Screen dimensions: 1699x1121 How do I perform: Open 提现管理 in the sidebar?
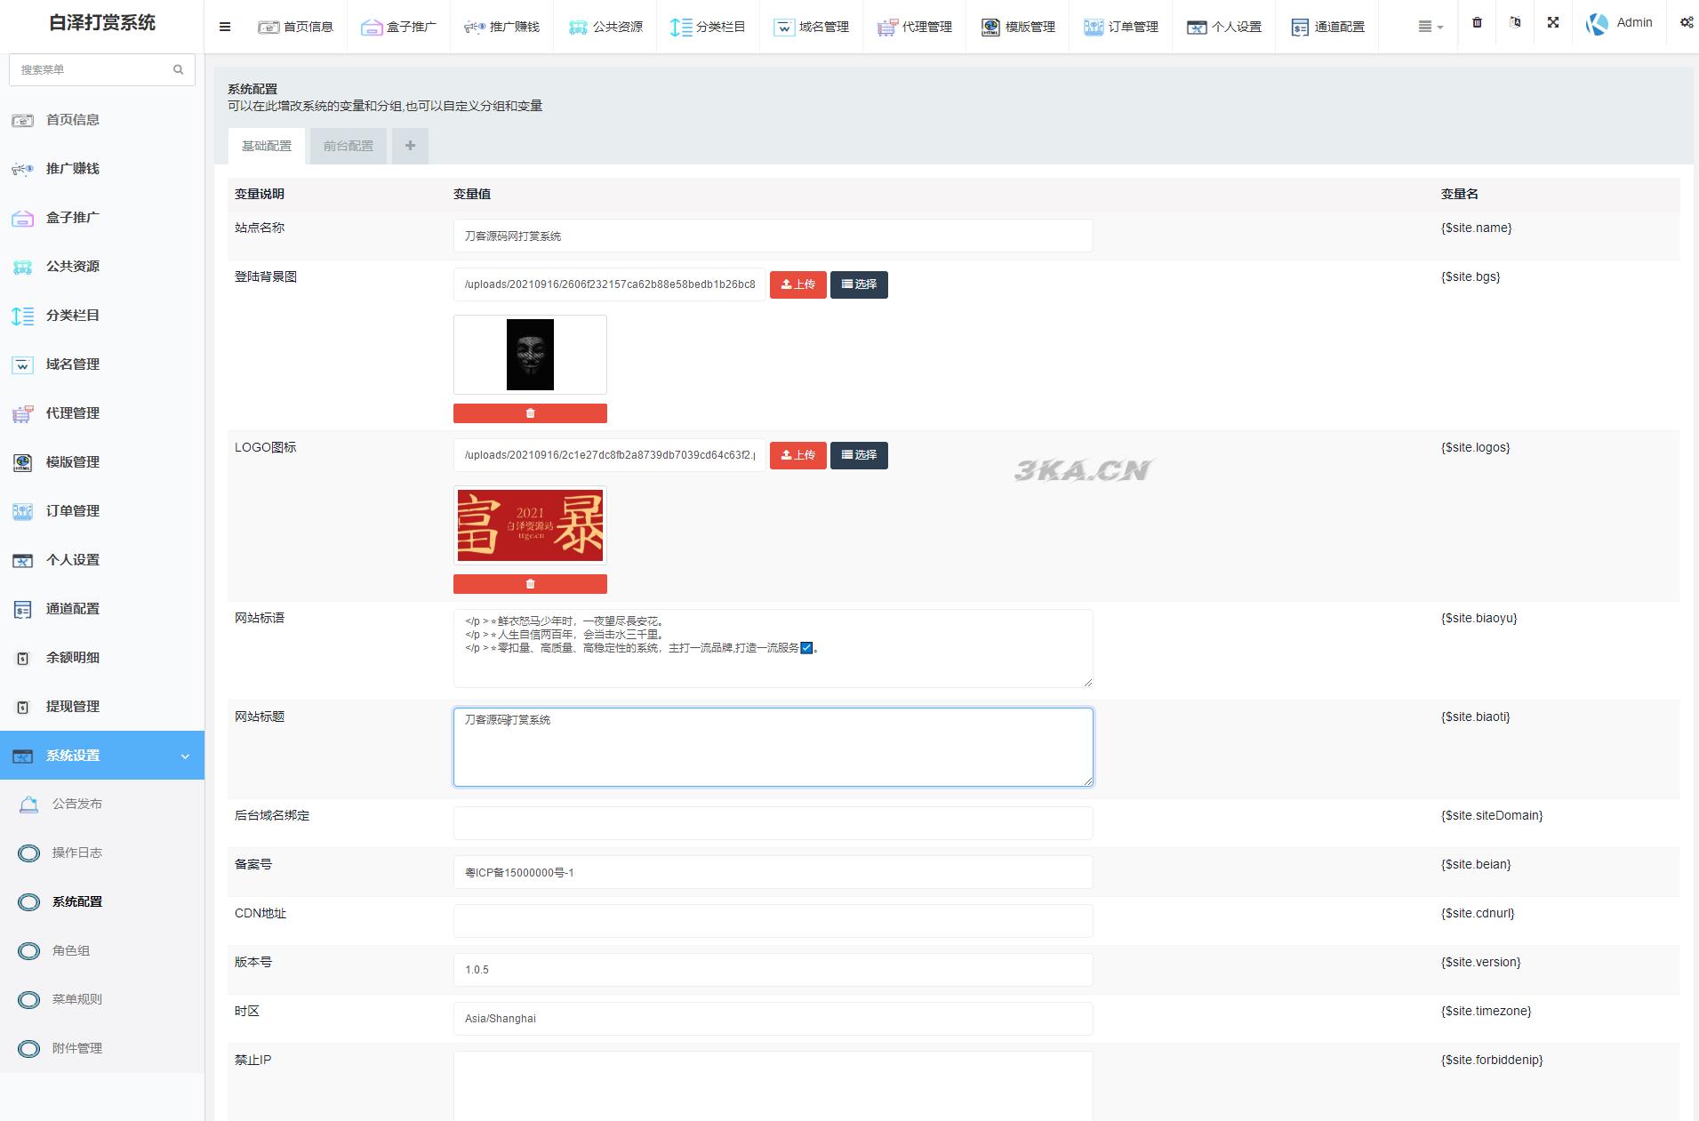point(73,707)
